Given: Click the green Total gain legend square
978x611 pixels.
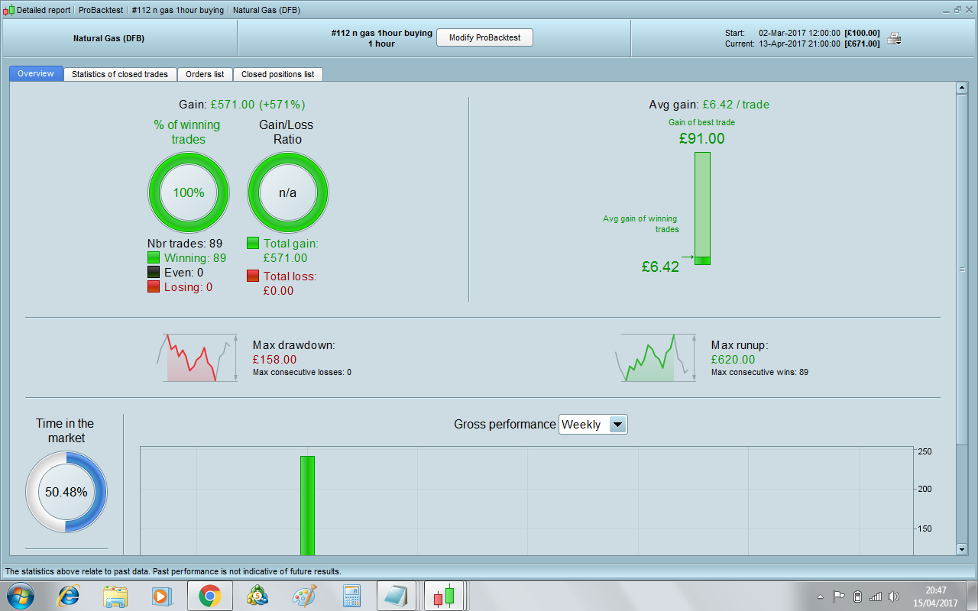Looking at the screenshot, I should click(253, 243).
